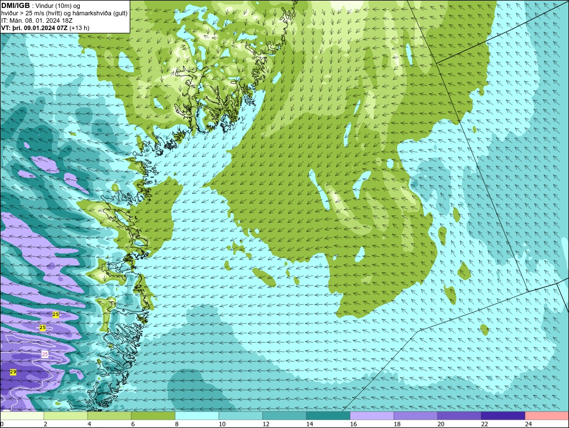Click the 12–14 m/s teal legend swatch

[x=284, y=415]
